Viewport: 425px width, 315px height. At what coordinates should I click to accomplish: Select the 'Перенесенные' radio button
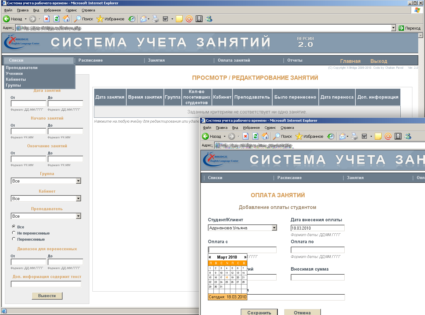pos(14,239)
